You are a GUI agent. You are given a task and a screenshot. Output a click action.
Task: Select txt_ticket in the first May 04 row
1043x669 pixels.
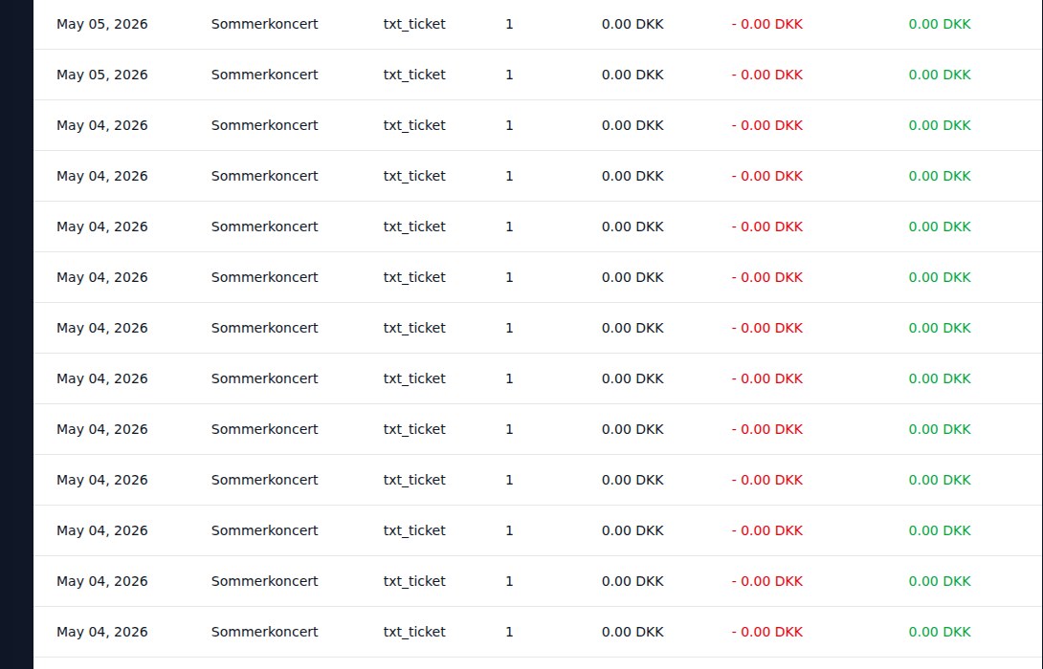tap(414, 125)
